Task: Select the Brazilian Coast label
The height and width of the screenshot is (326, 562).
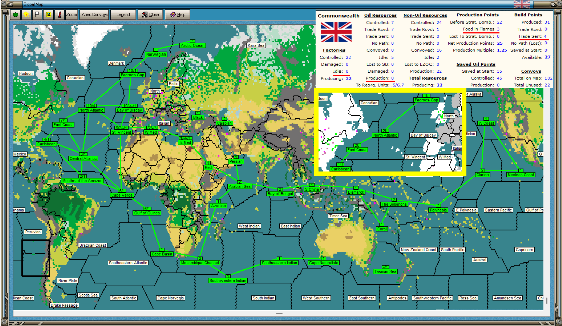Action: point(93,245)
